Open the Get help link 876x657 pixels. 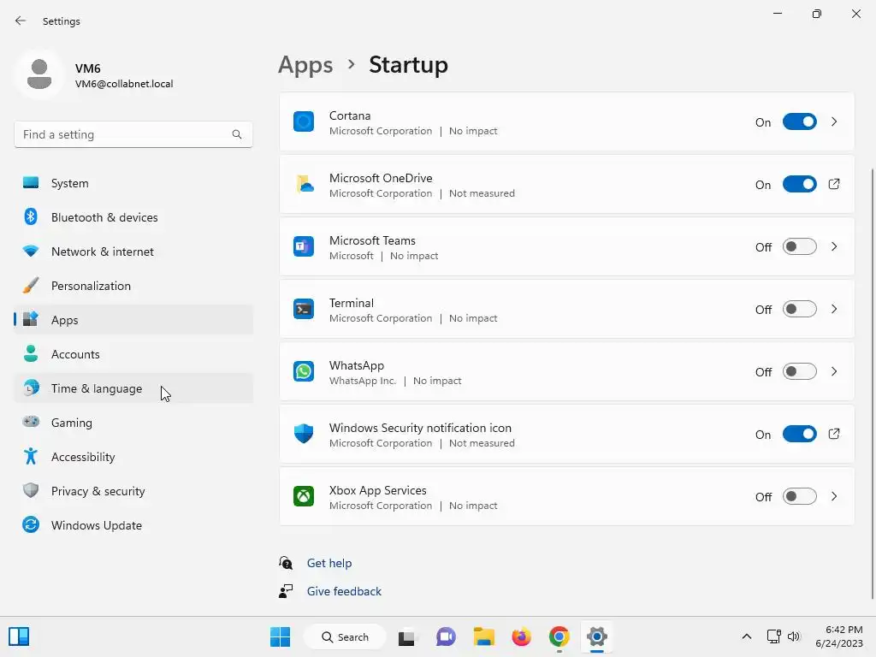(x=329, y=563)
